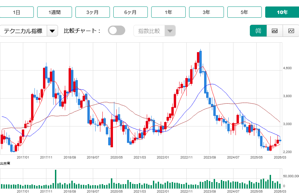This screenshot has height=195, width=299.
Task: Click the black arrow beside テクニカル指標
Action: coord(52,31)
